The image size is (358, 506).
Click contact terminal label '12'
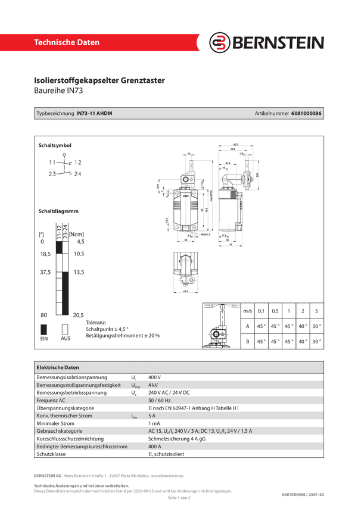coord(78,163)
